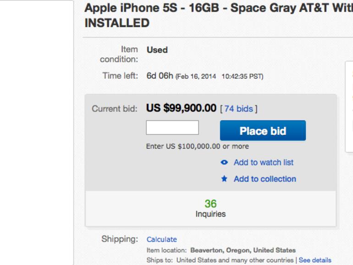Click the US $99,900.00 current bid price

pos(181,108)
